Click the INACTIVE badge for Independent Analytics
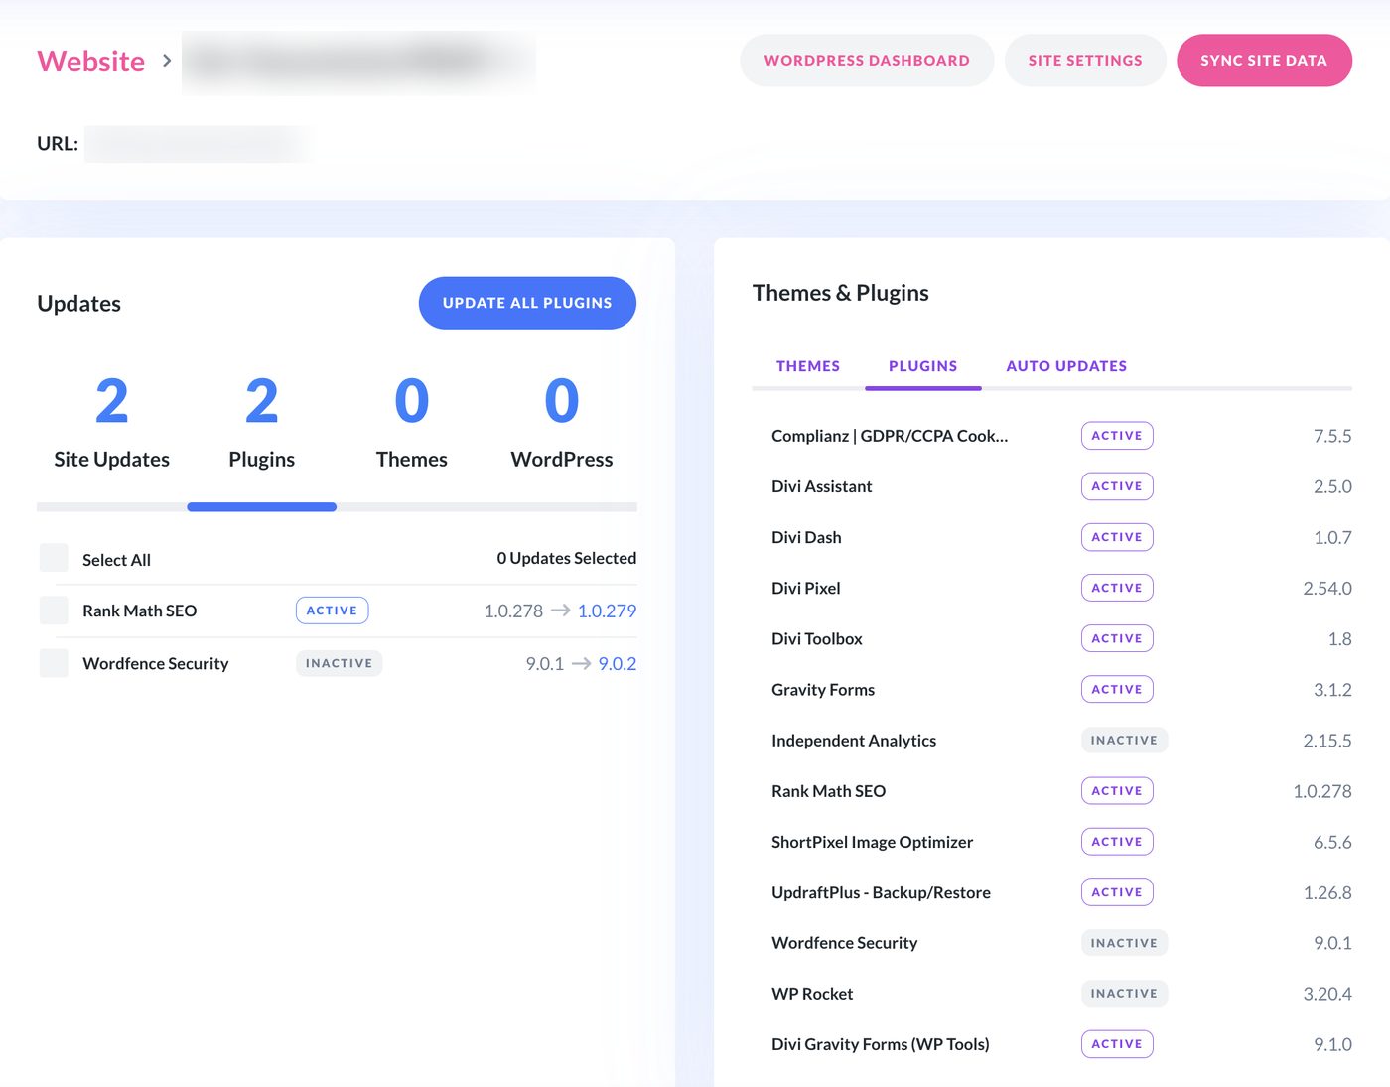The image size is (1390, 1087). pos(1124,741)
